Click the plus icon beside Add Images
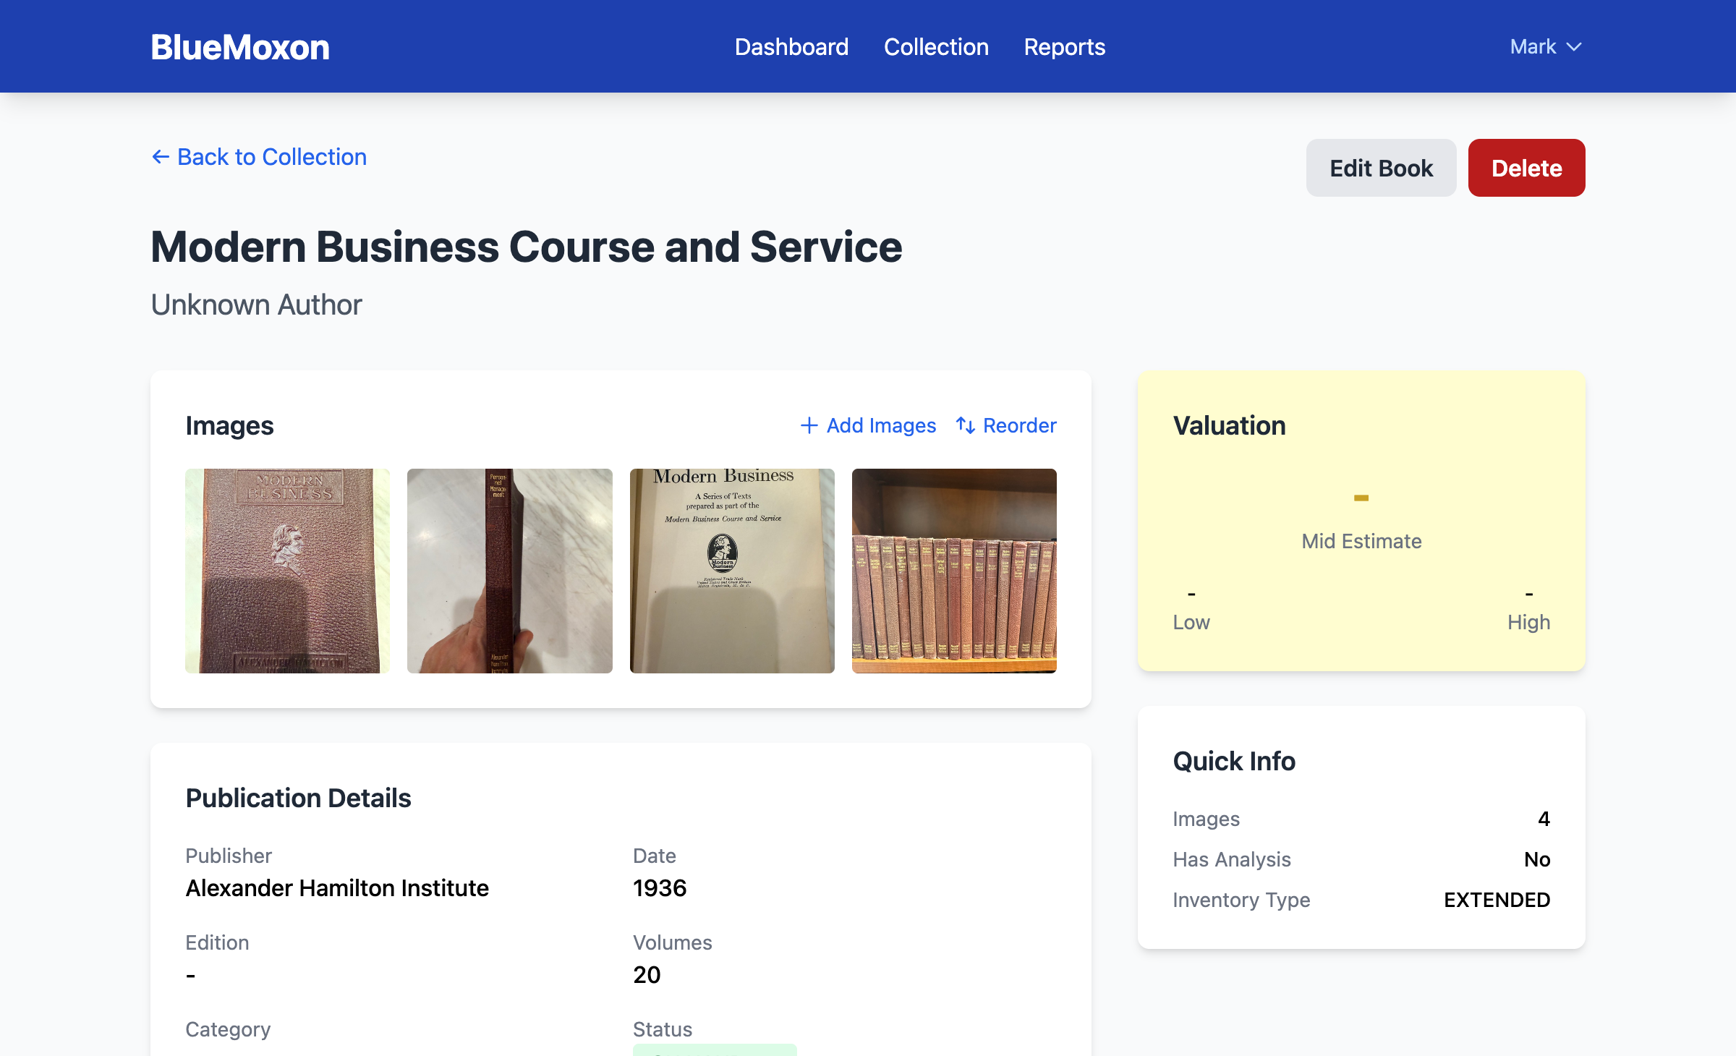Viewport: 1736px width, 1056px height. (x=809, y=425)
